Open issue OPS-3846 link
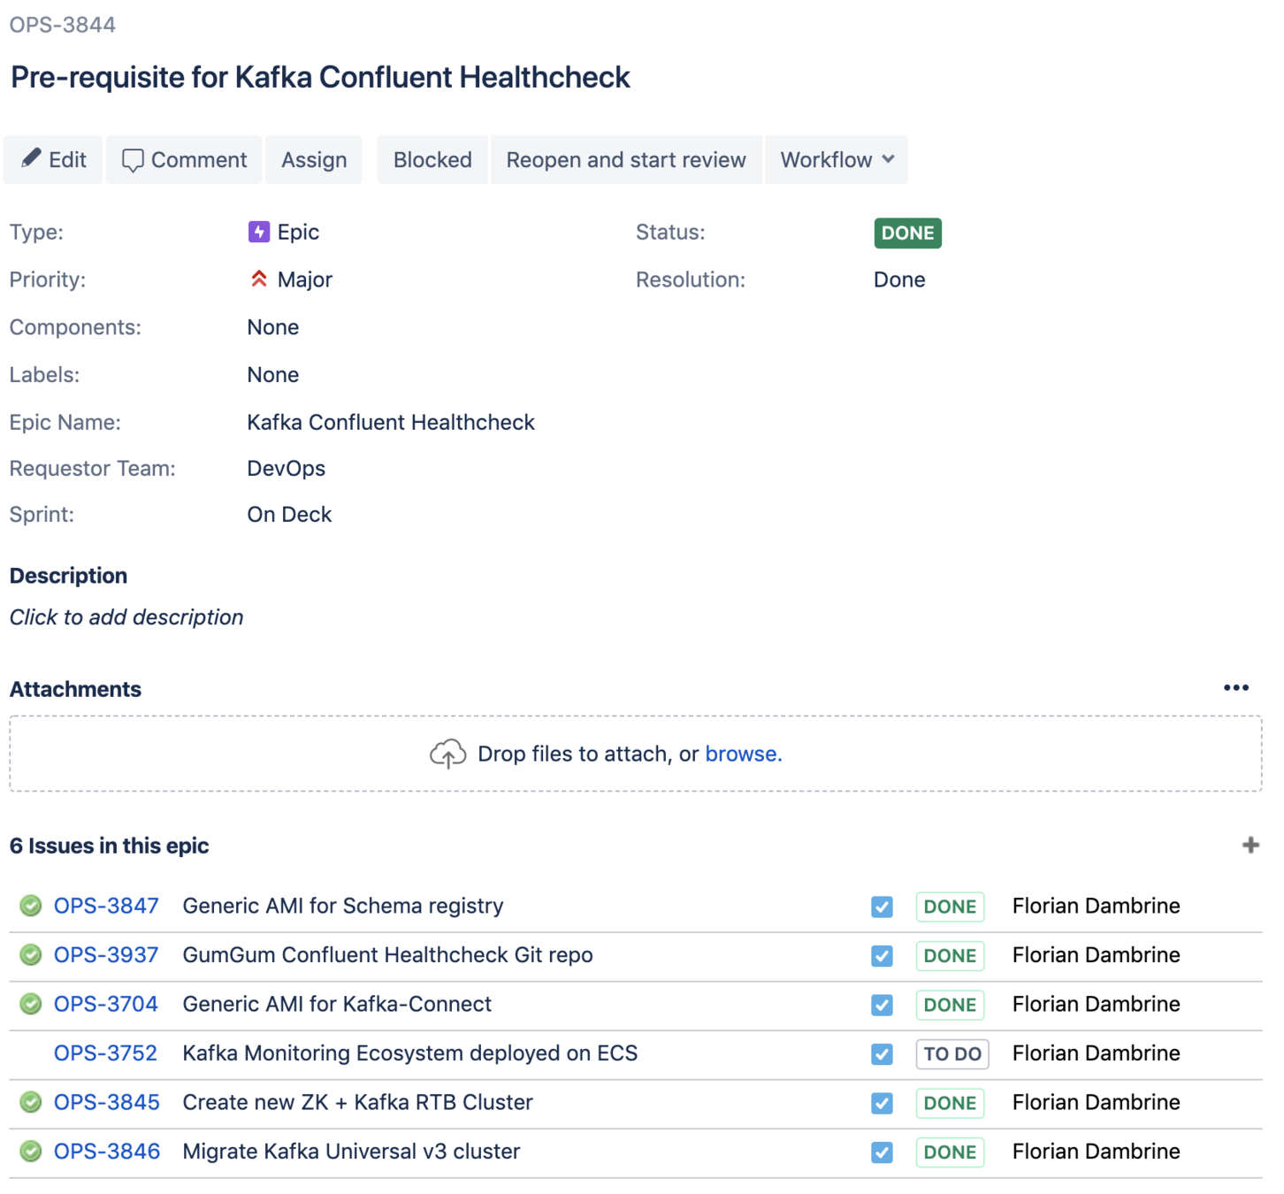 click(107, 1152)
